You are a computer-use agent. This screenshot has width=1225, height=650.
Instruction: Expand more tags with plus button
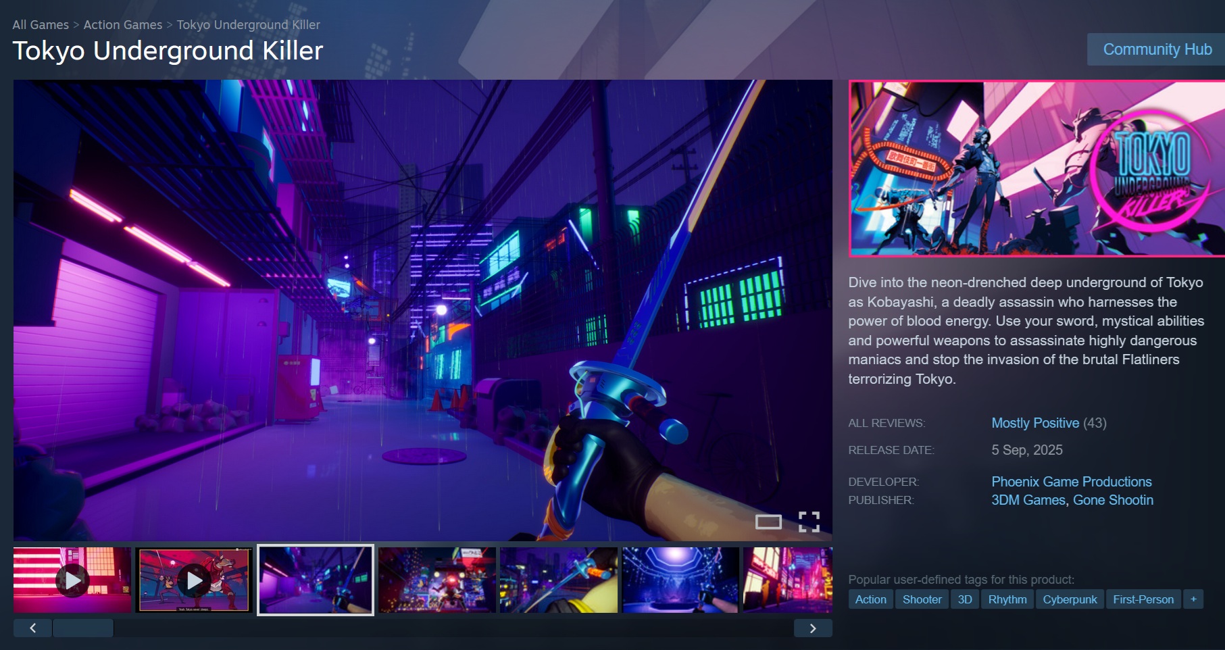[x=1193, y=599]
